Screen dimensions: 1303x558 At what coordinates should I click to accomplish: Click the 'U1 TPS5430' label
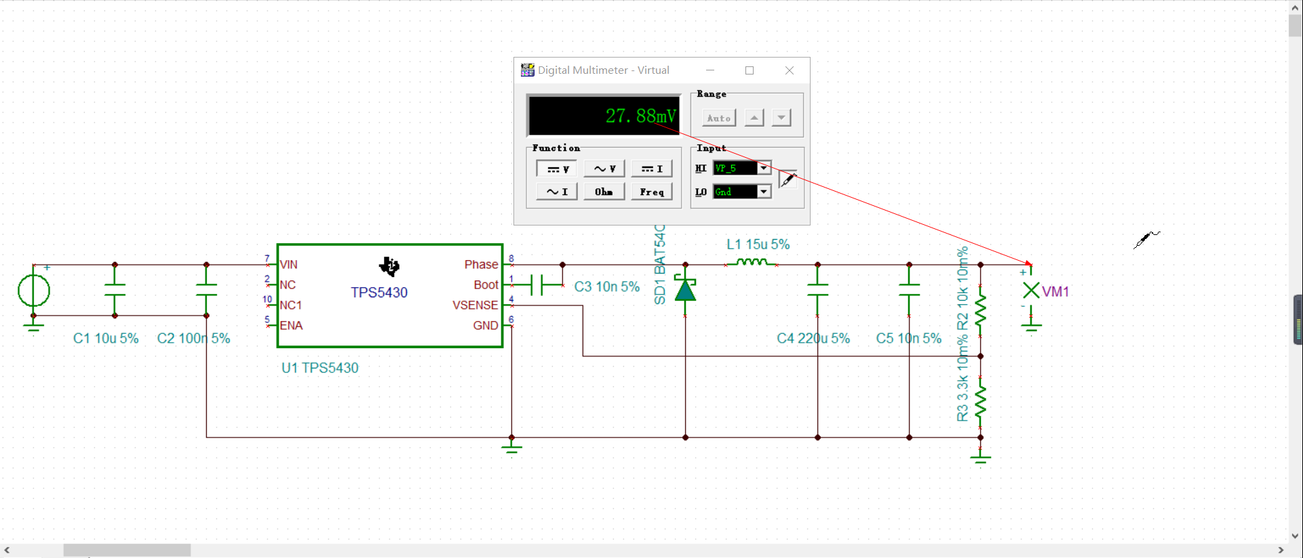pos(320,368)
